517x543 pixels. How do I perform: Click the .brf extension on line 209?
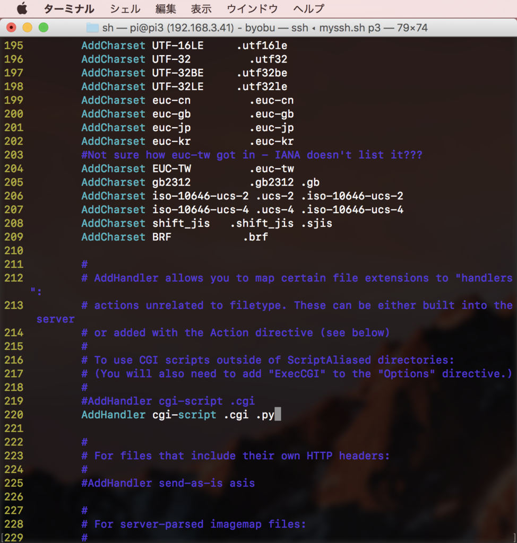255,237
